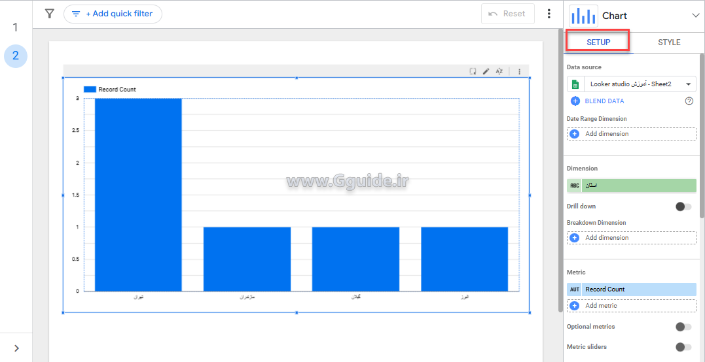Click the chart's select-area icon

473,71
